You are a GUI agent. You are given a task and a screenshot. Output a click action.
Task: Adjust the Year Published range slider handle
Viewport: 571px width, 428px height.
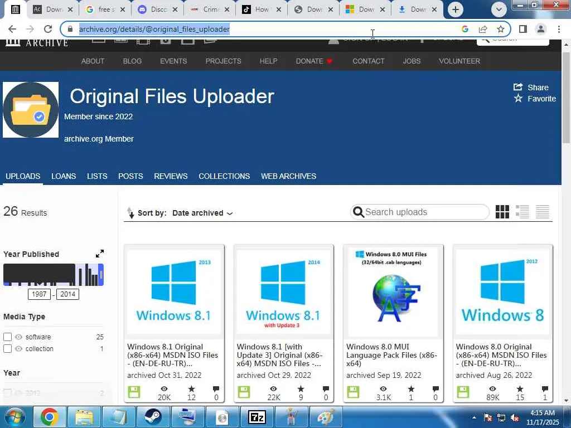pyautogui.click(x=101, y=275)
